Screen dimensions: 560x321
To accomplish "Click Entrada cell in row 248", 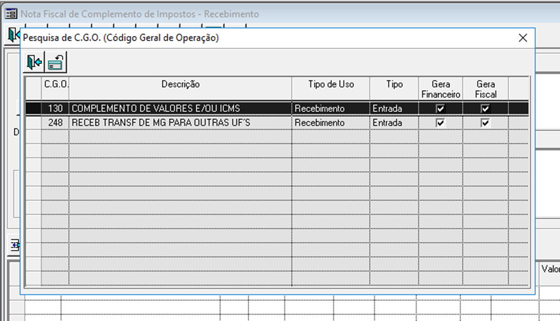I will point(394,123).
